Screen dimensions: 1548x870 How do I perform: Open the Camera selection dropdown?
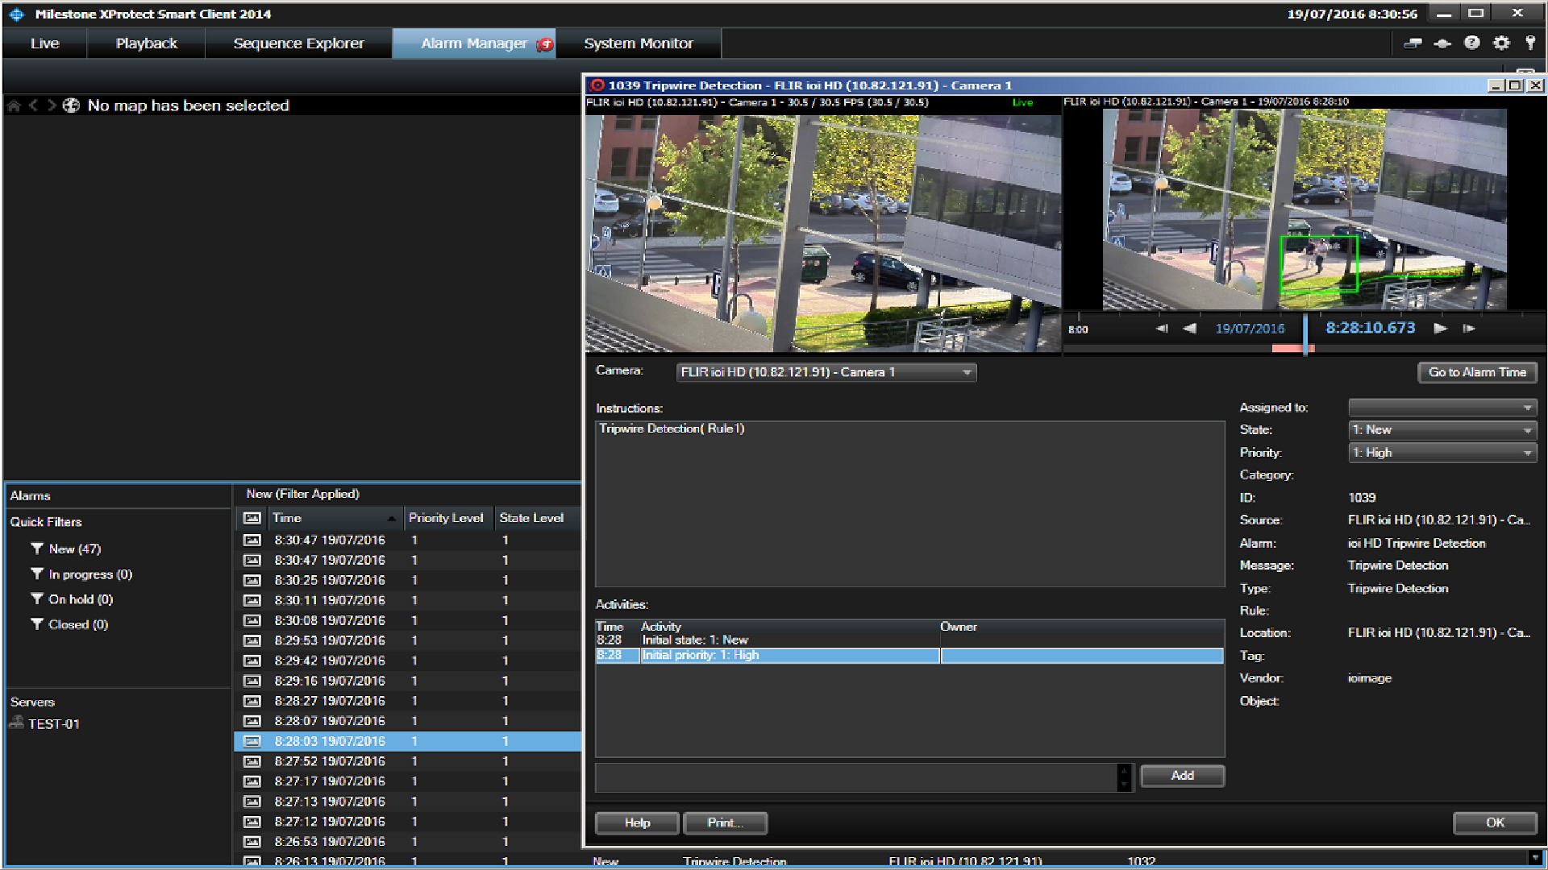click(x=826, y=372)
